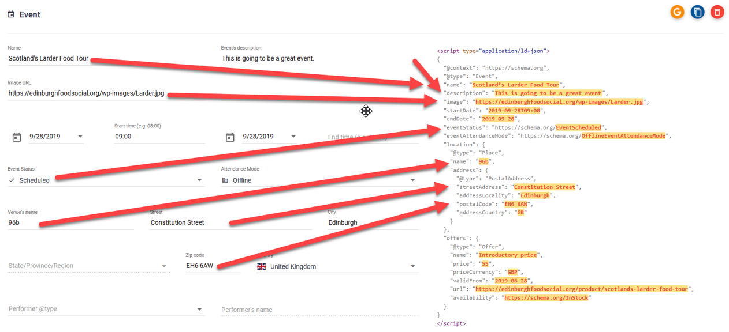Click the Zip code field with EH6 6AW
The height and width of the screenshot is (332, 729).
tap(213, 266)
